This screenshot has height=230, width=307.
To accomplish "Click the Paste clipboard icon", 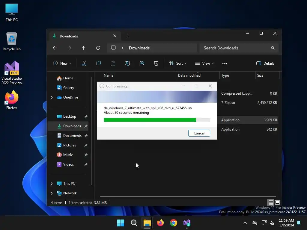I will coord(113,63).
